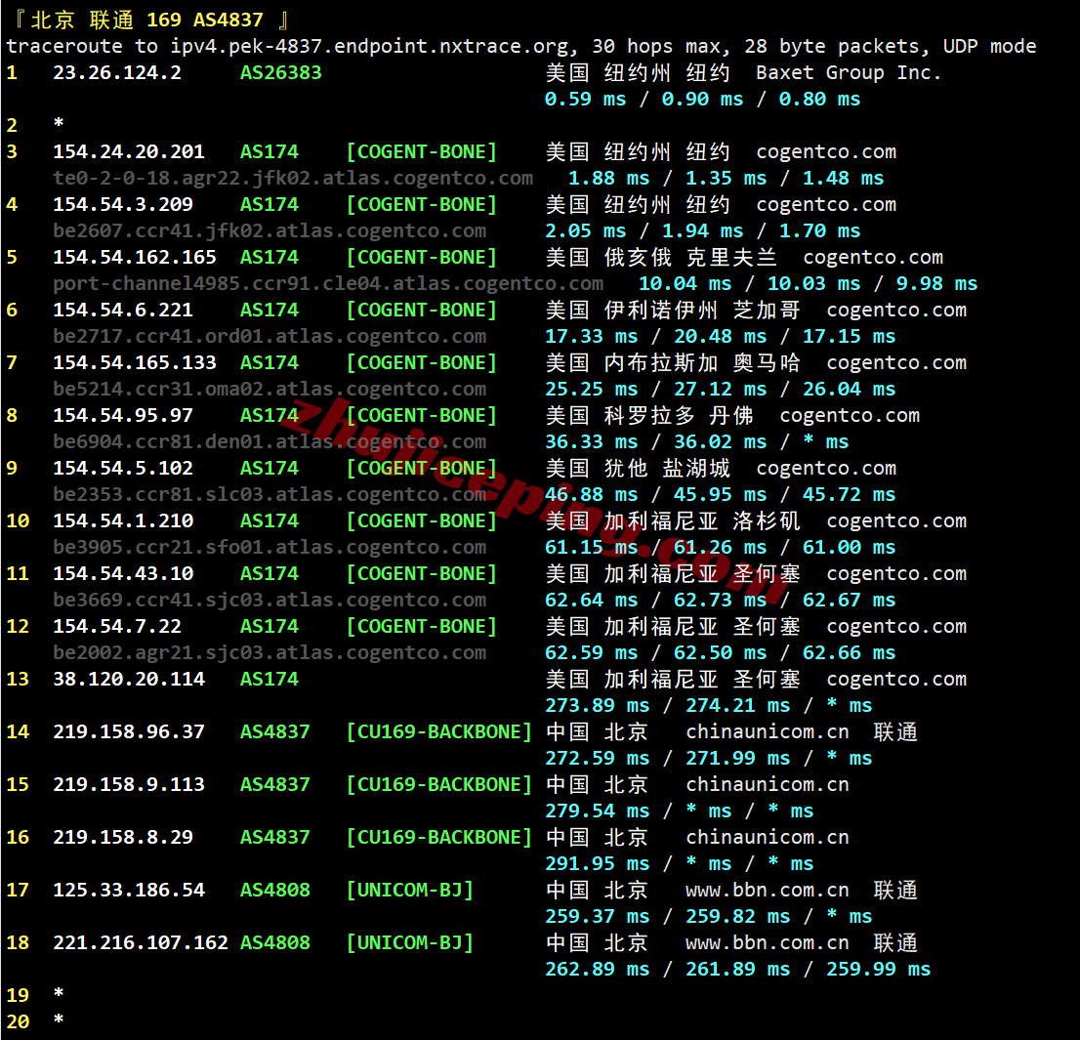The height and width of the screenshot is (1040, 1080).
Task: Click '美国 科罗拉多 丹佛' location
Action: (649, 415)
